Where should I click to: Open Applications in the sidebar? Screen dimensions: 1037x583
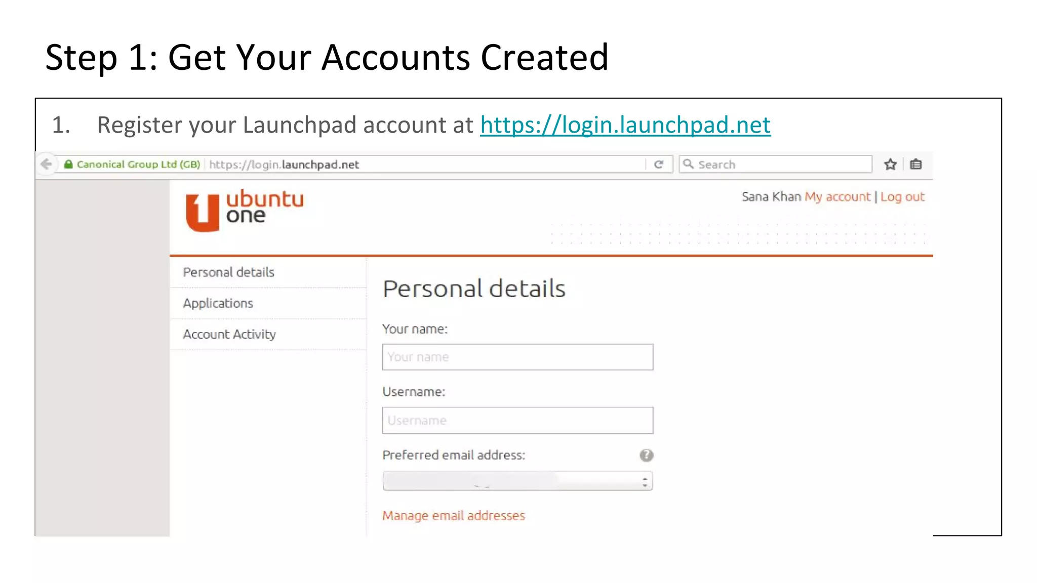point(218,303)
